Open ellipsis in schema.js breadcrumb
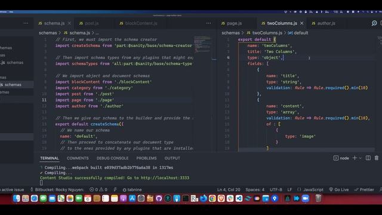 point(97,33)
